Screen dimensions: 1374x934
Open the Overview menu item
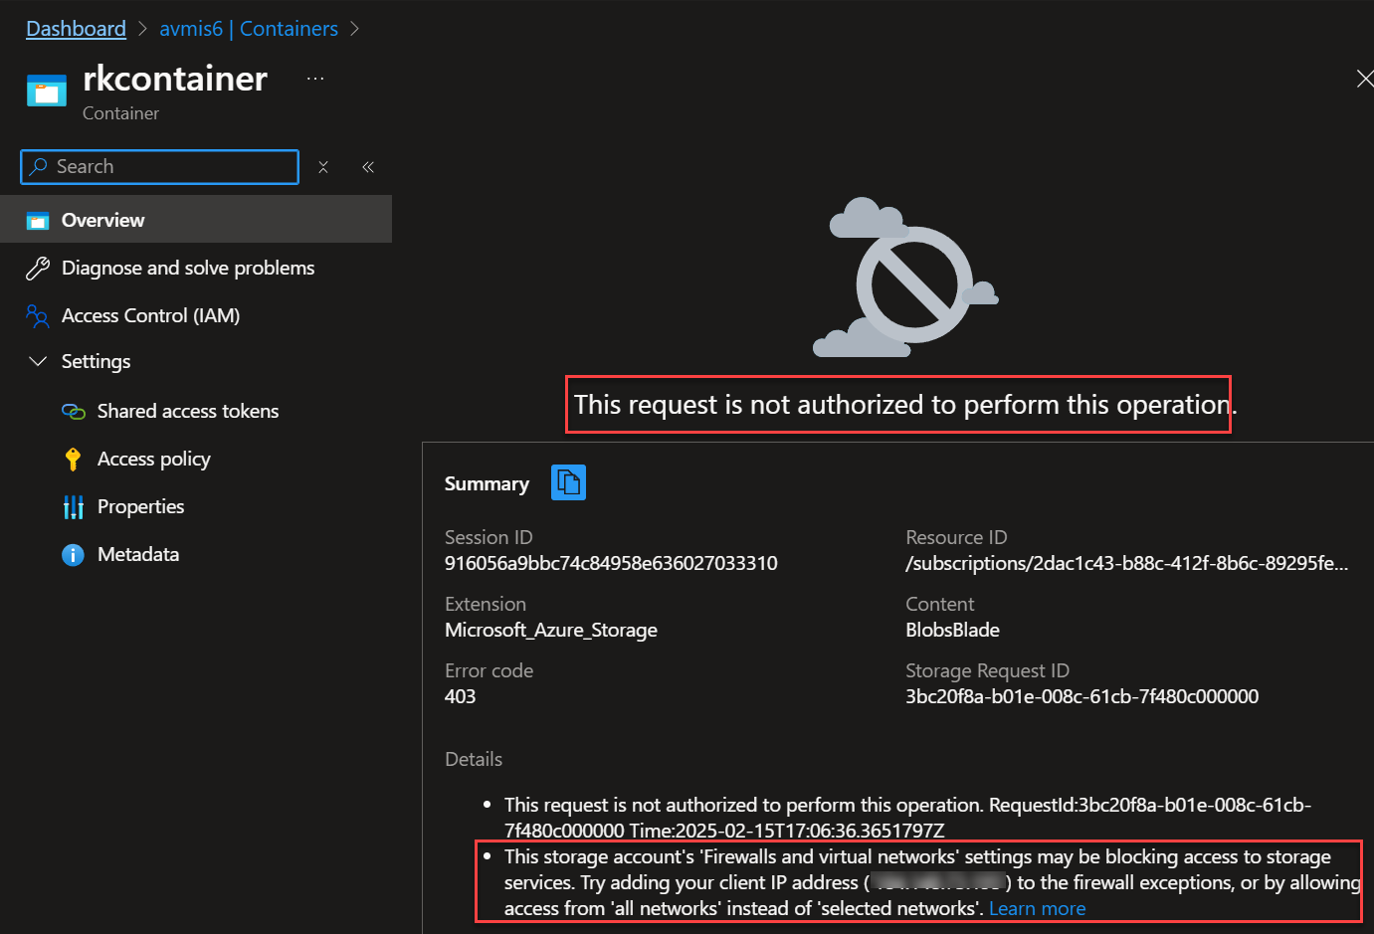pos(103,221)
